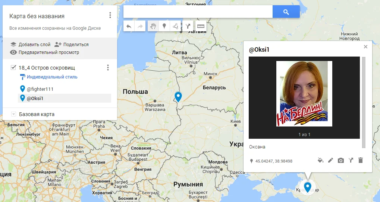Expand the Базовая карта section
Viewport: 380px width, 202px height.
click(x=14, y=114)
